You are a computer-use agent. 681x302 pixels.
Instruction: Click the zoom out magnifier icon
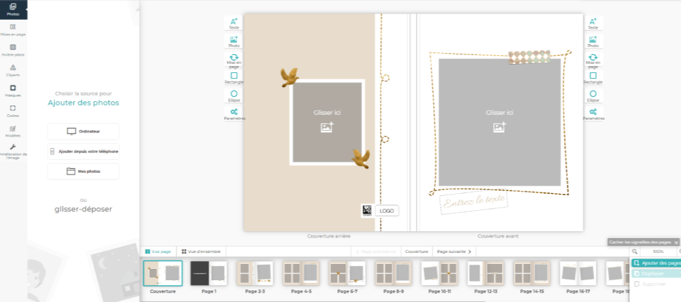(635, 251)
